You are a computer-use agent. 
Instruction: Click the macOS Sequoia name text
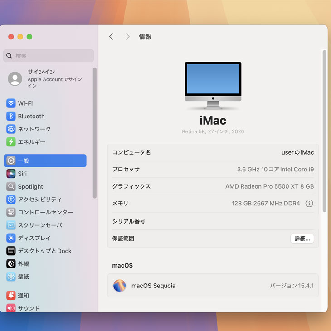point(153,286)
